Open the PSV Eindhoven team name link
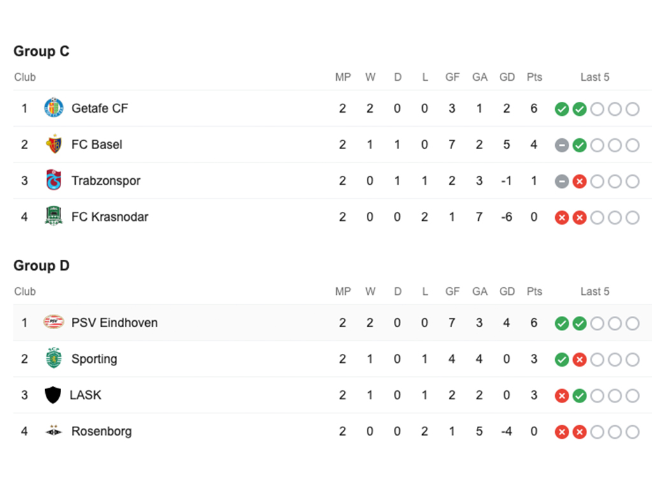The image size is (652, 489). (115, 323)
